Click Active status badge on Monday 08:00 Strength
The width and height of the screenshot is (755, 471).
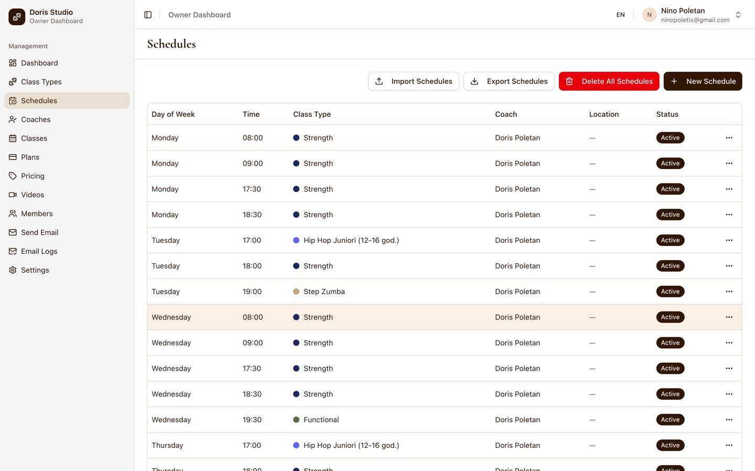point(670,138)
